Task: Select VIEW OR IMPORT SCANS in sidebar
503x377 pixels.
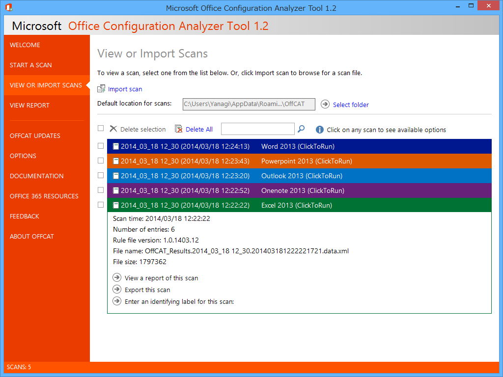Action: [x=46, y=85]
